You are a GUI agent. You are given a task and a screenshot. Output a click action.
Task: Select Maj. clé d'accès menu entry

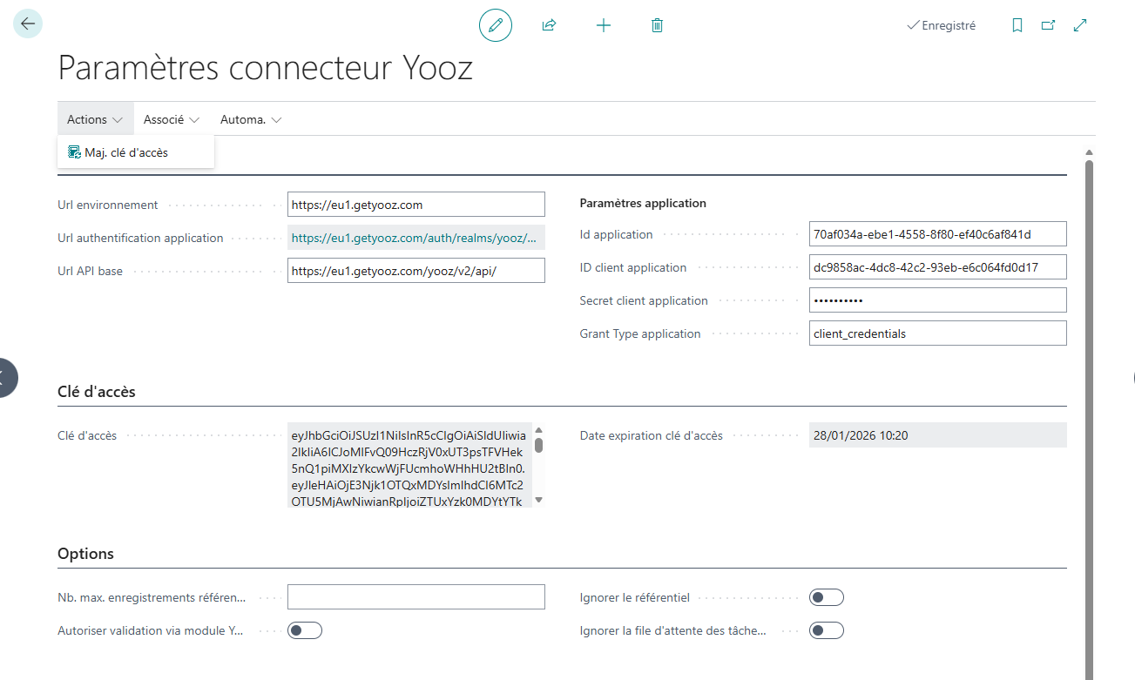pos(126,152)
